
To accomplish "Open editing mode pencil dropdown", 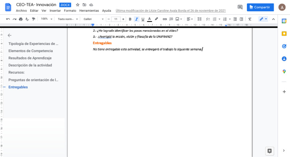I will point(263,19).
